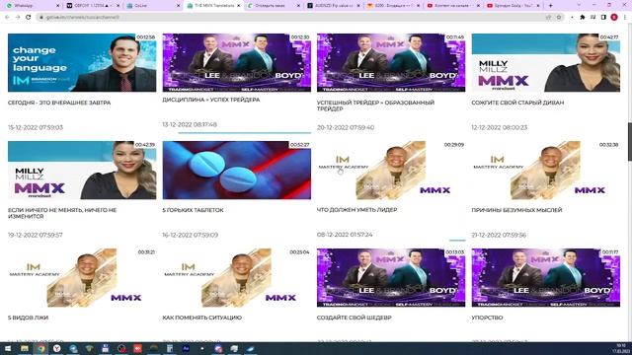
Task: Click the red recorder taskbar icon
Action: coord(137,348)
